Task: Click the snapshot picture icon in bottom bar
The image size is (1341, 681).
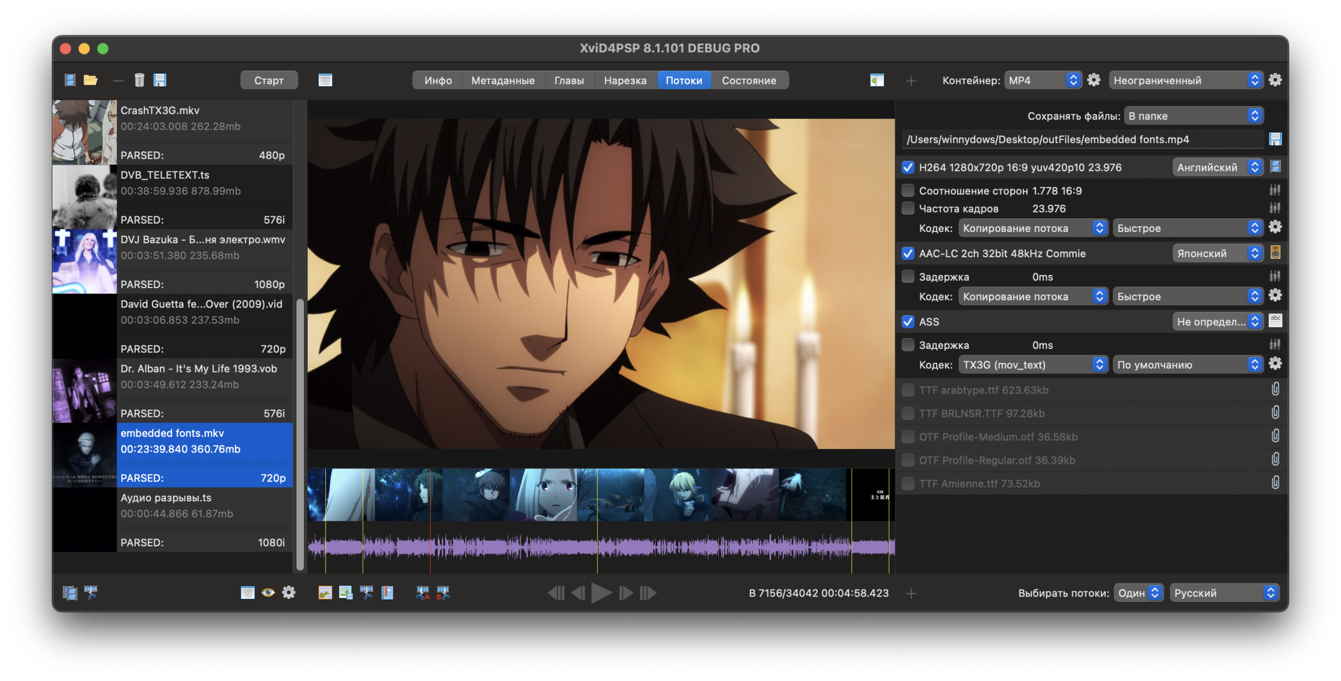Action: 325,592
